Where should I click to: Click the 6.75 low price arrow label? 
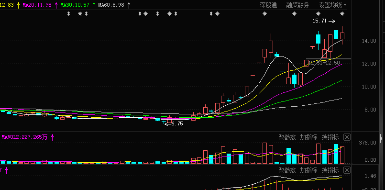click(x=174, y=124)
